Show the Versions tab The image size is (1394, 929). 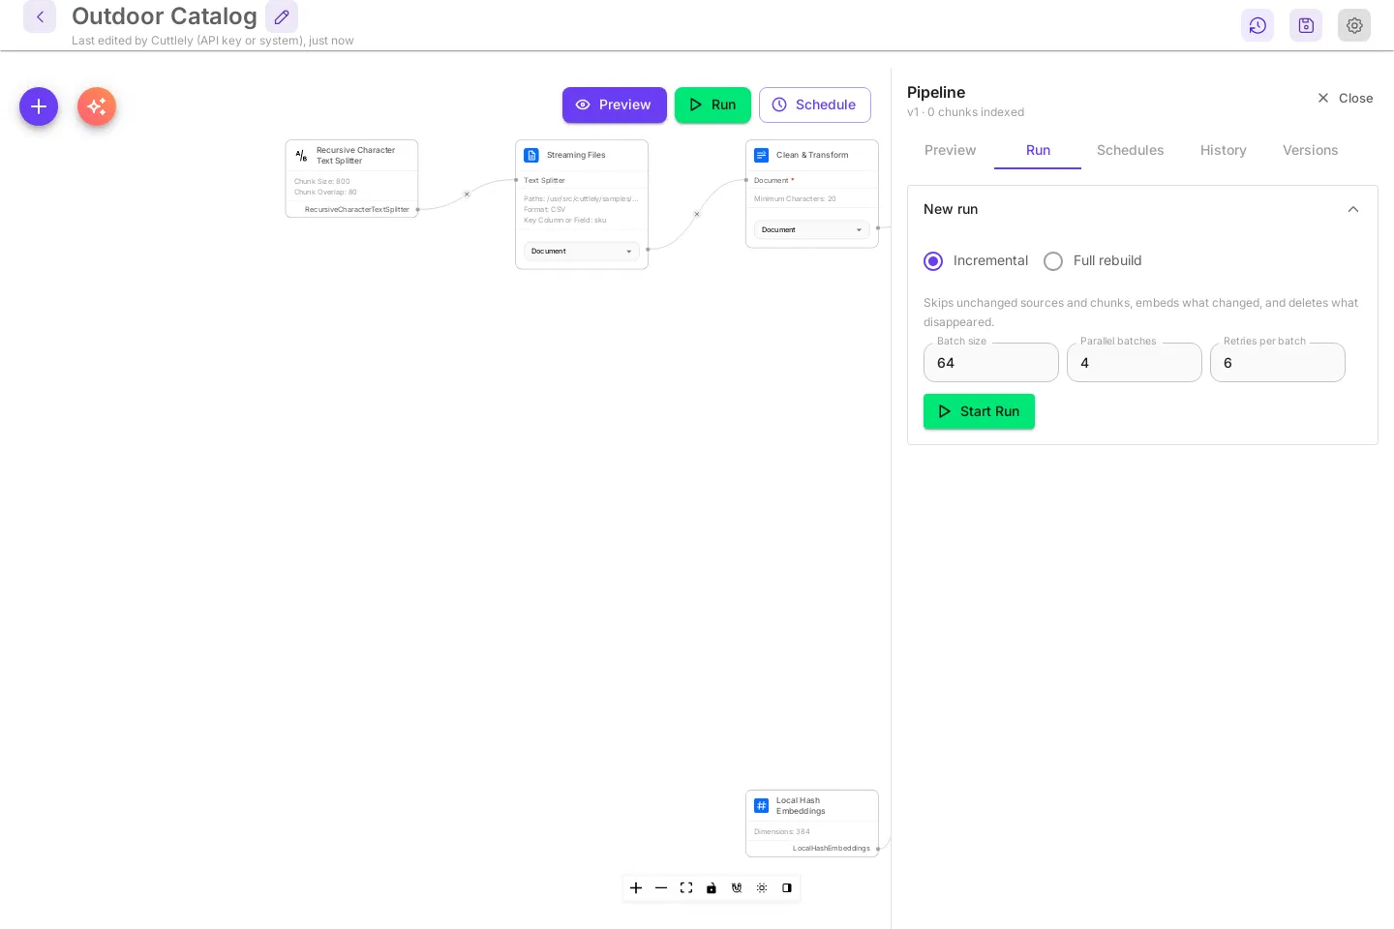coord(1311,150)
